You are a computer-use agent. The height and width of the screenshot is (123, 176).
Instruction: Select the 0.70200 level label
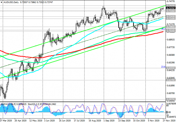(171, 31)
